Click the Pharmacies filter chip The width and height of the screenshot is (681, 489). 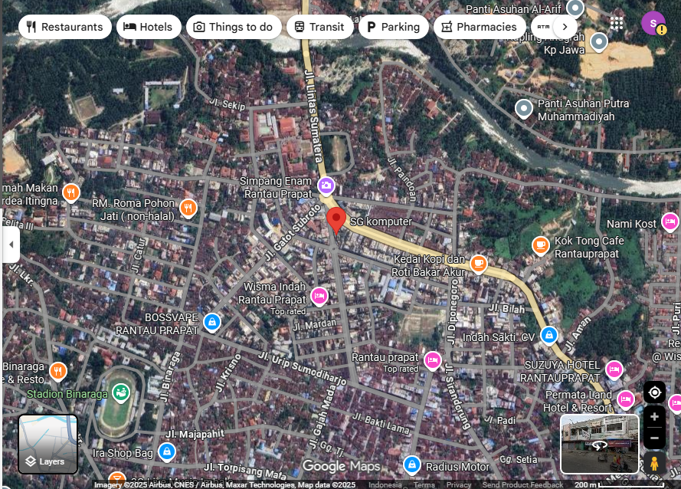[480, 27]
